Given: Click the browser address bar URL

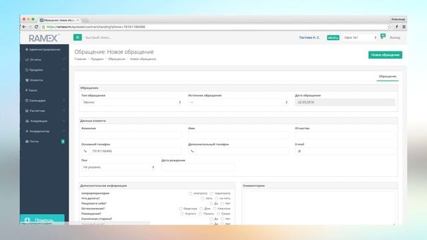Looking at the screenshot, I should pyautogui.click(x=95, y=27).
